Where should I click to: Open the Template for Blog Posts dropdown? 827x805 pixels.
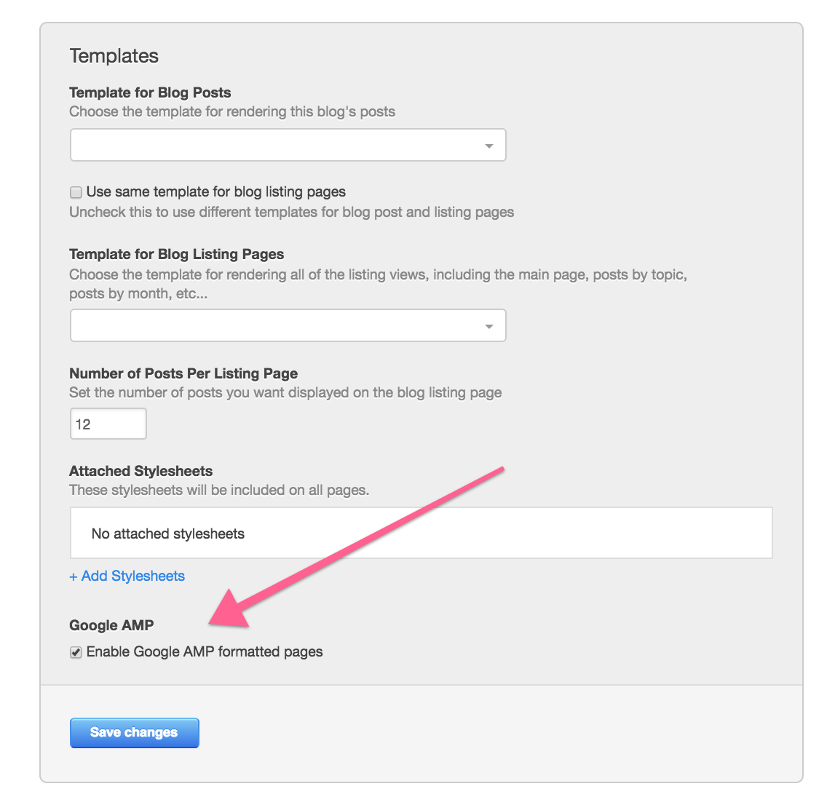pyautogui.click(x=288, y=145)
